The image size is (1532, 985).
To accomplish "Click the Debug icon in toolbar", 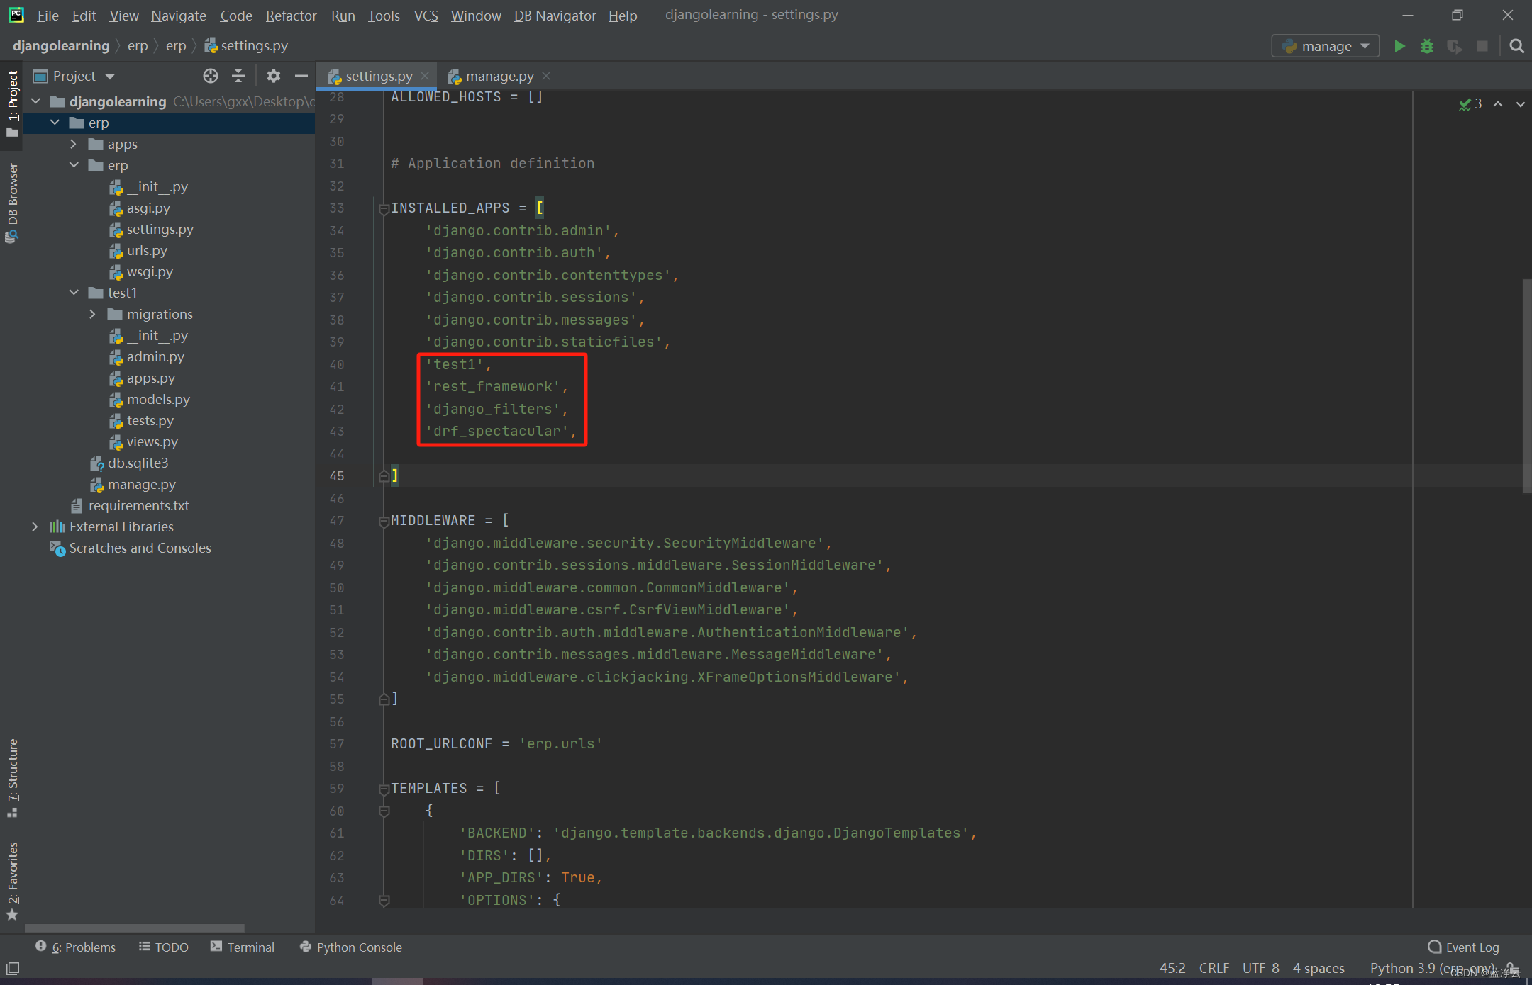I will (1426, 46).
